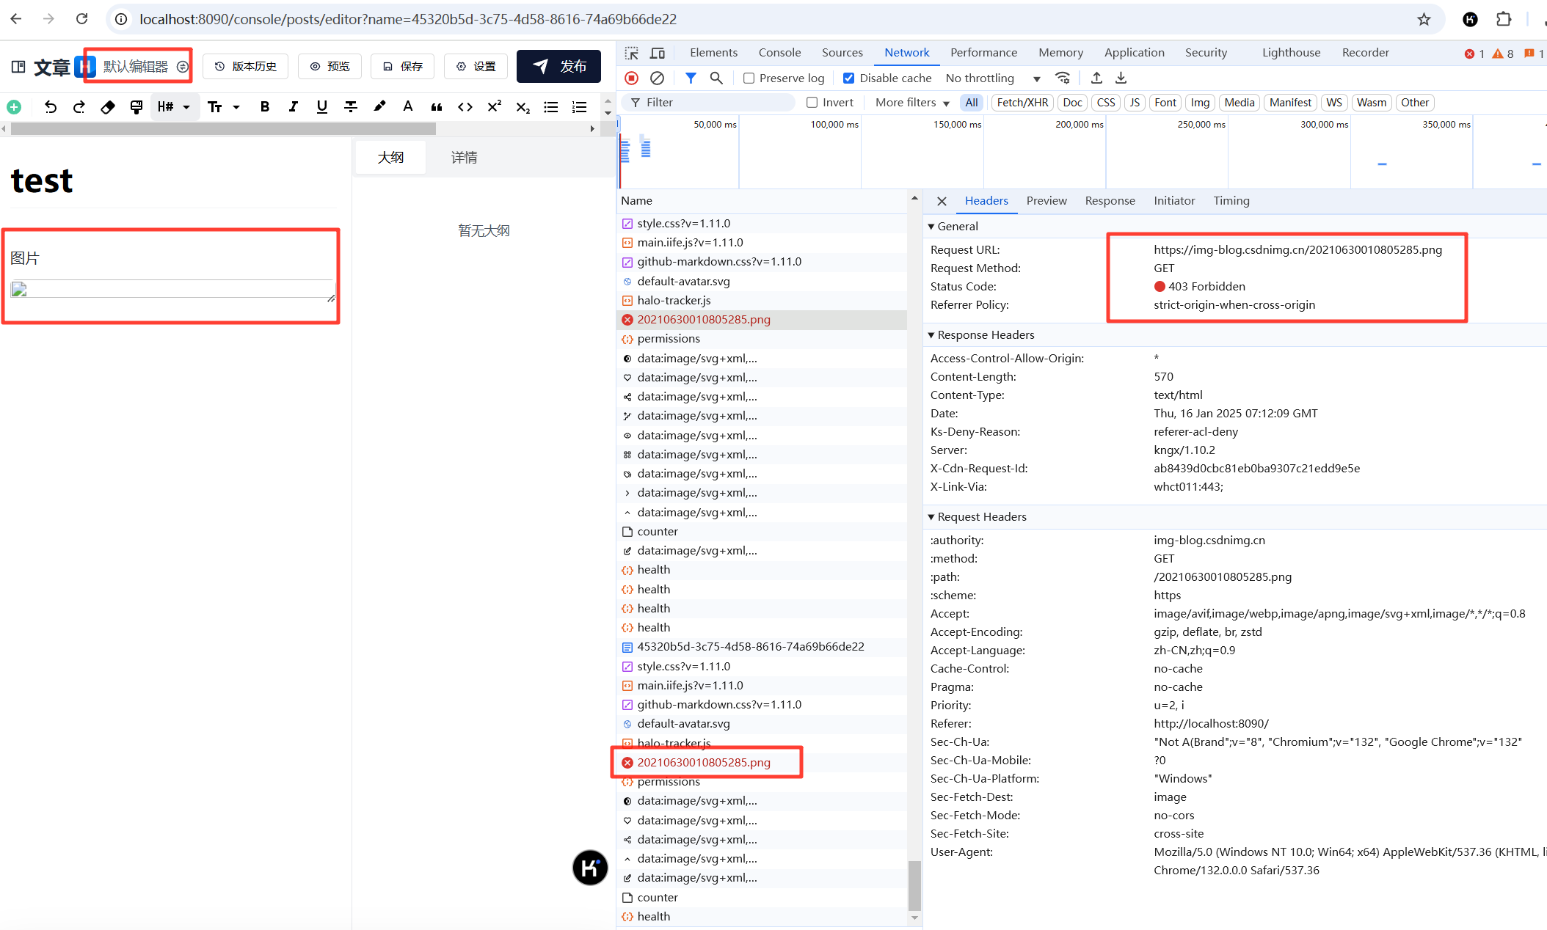Click the 预览 preview button
This screenshot has width=1547, height=930.
pyautogui.click(x=330, y=66)
